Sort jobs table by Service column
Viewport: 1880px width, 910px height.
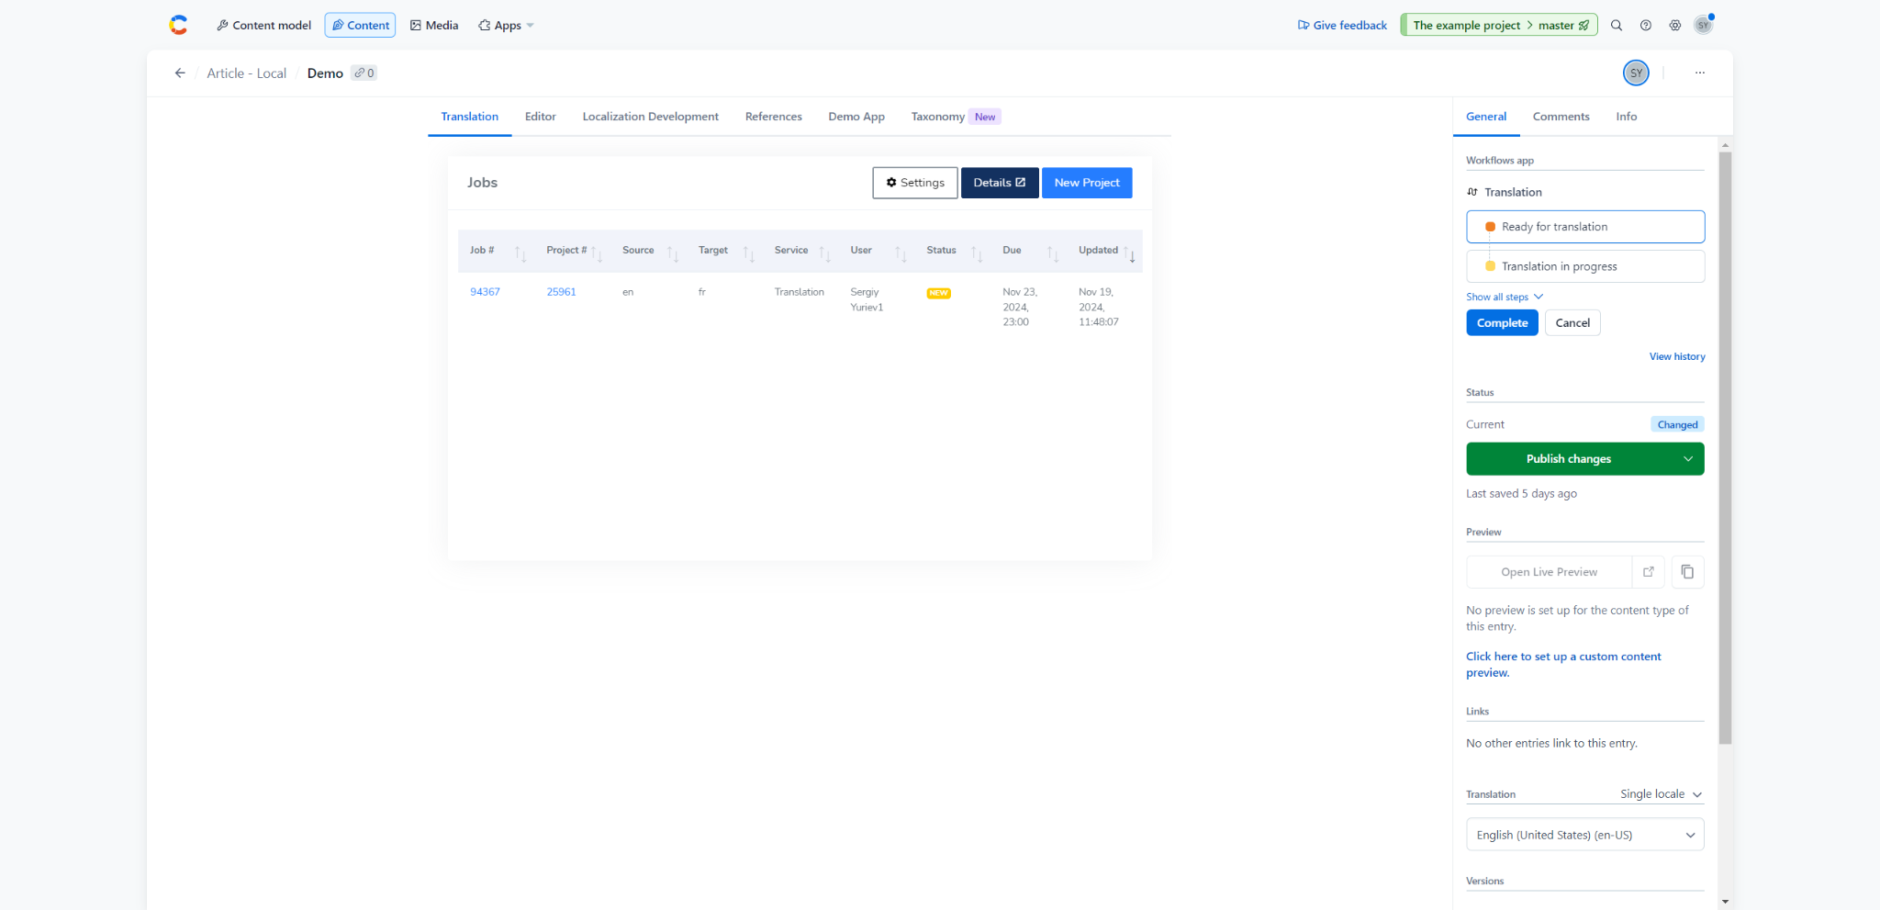(x=824, y=253)
